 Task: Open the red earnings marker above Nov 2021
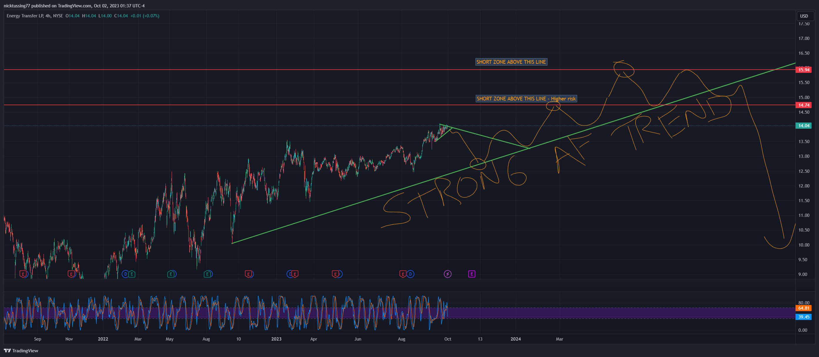[71, 274]
